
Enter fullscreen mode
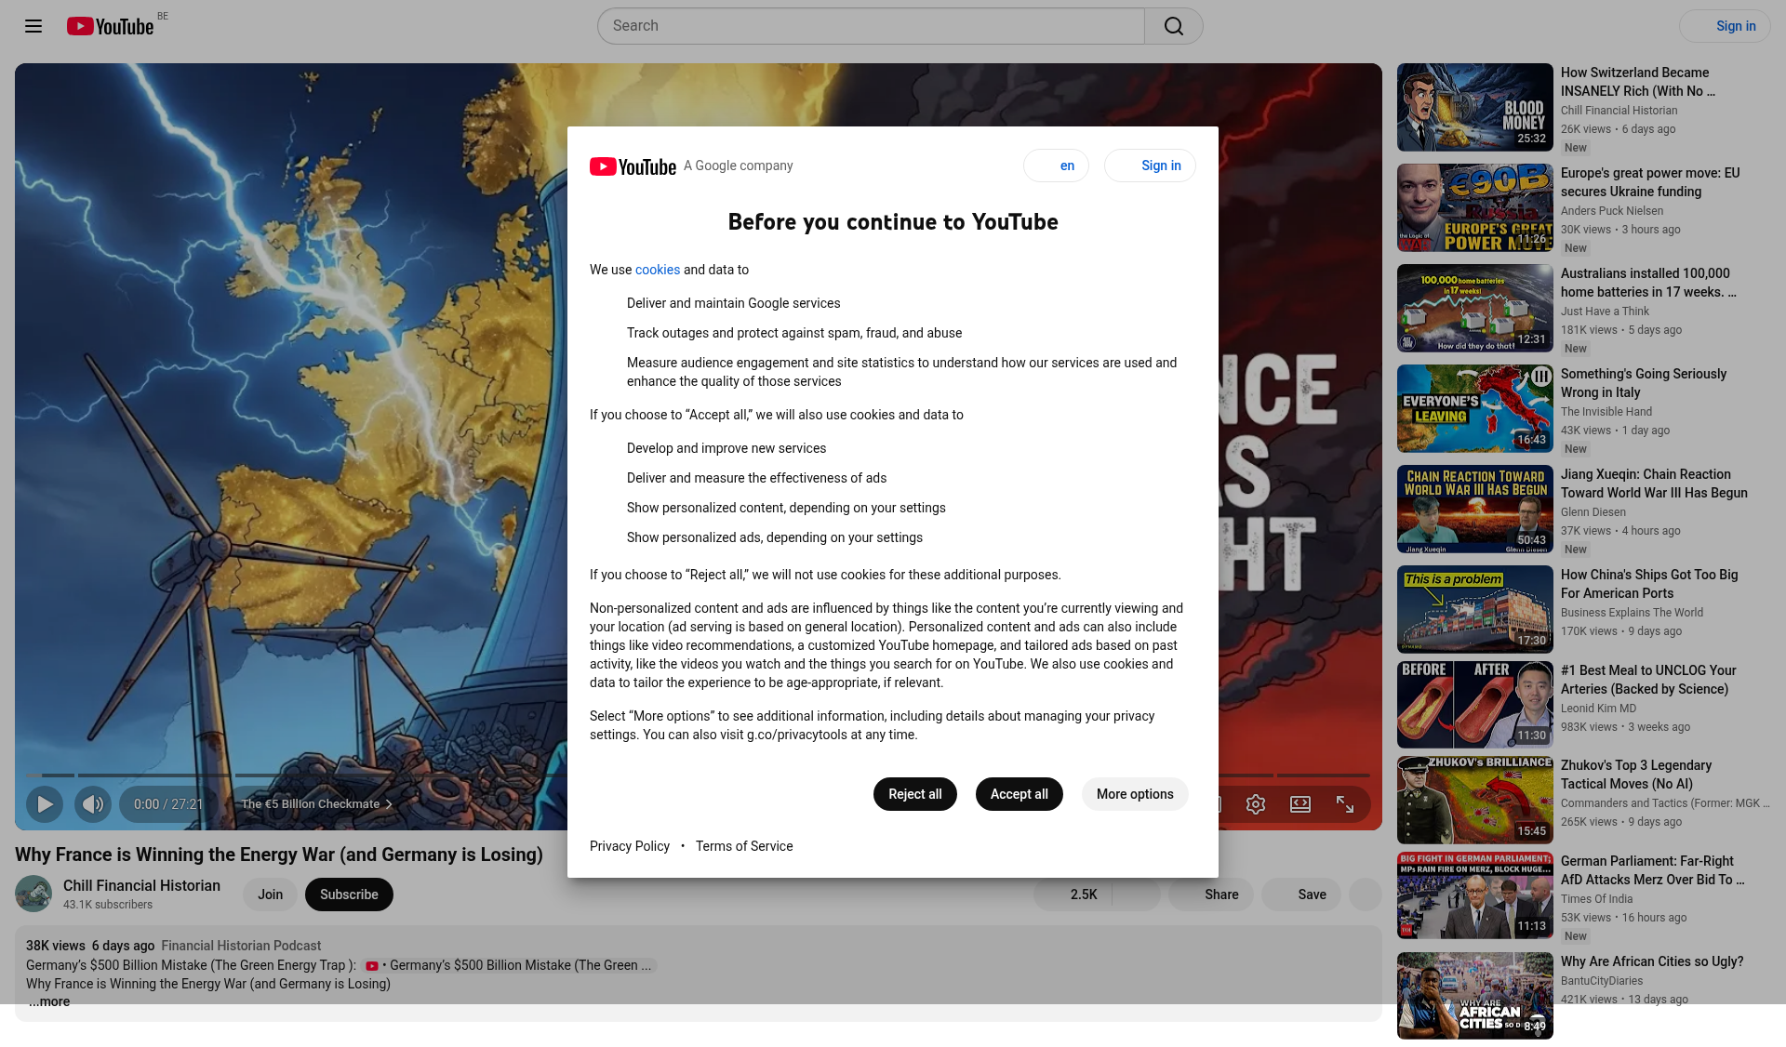pyautogui.click(x=1344, y=804)
